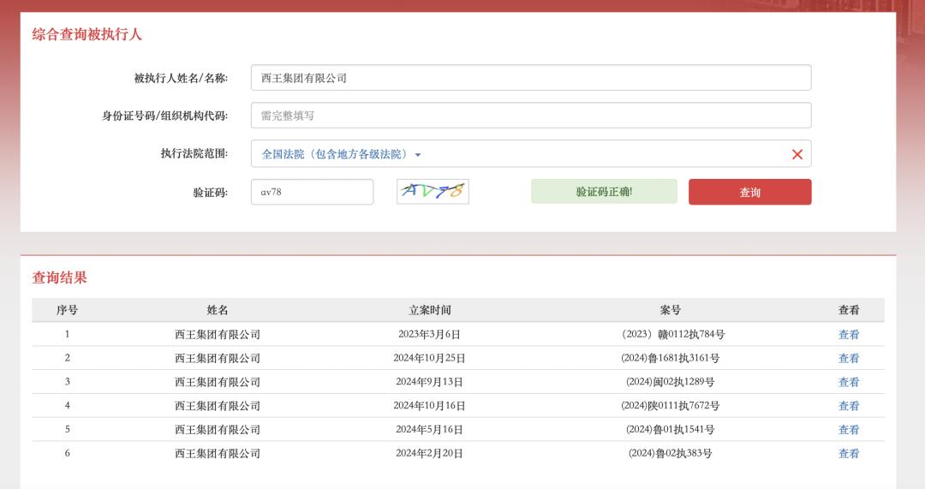Click the 执行法院范围 label
This screenshot has height=489, width=925.
pos(194,153)
